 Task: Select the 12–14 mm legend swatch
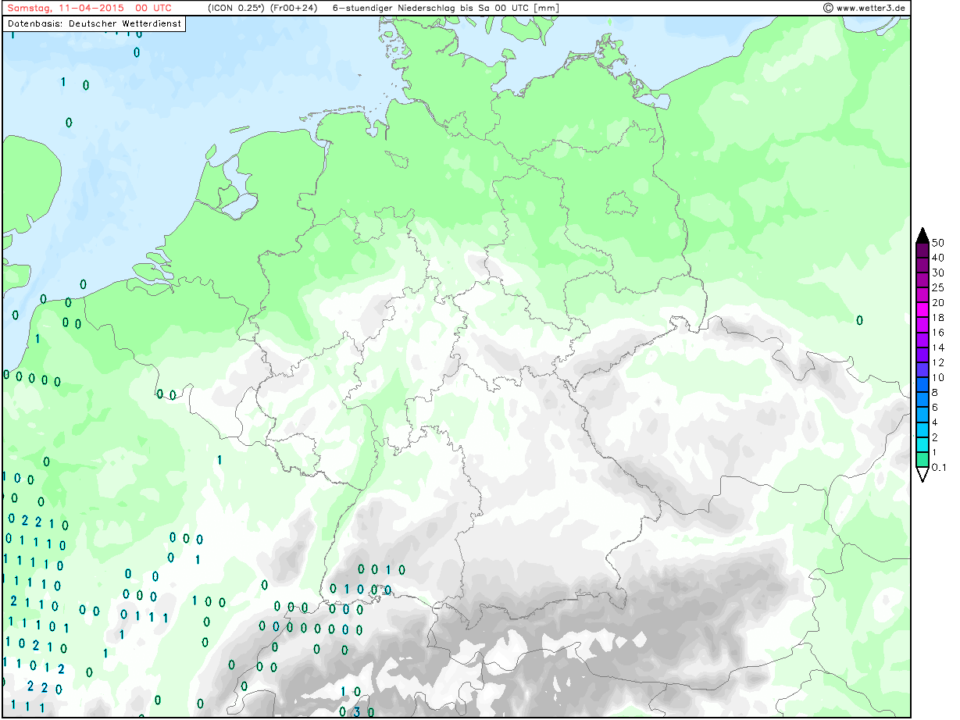pos(922,355)
